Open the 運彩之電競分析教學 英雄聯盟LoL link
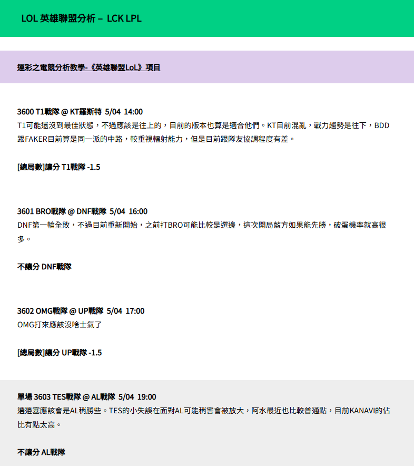This screenshot has width=414, height=466. click(89, 67)
